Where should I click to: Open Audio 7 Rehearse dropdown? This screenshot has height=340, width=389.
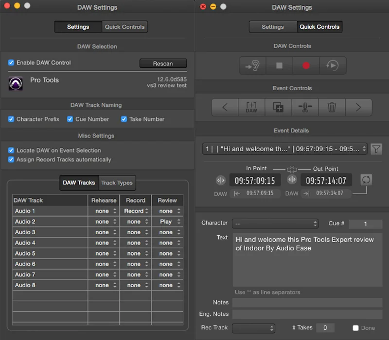104,275
